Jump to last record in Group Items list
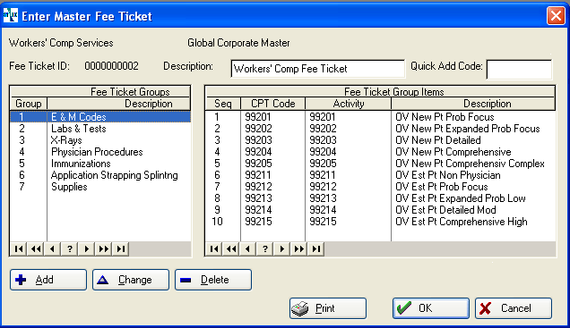570x328 pixels. point(315,249)
